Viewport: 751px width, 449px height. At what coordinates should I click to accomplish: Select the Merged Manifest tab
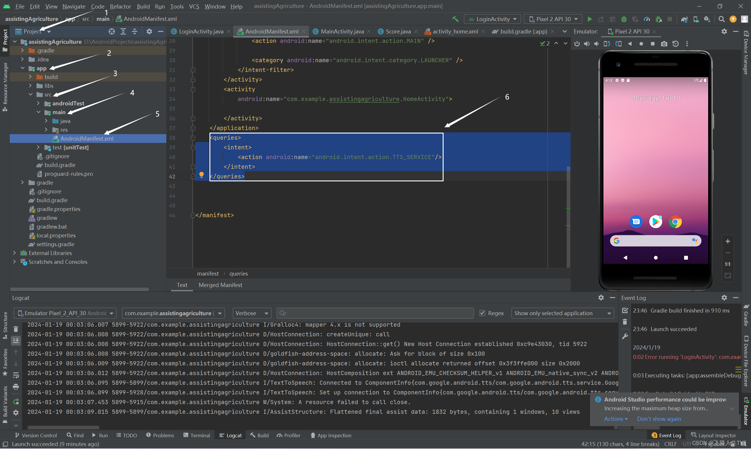click(x=220, y=284)
